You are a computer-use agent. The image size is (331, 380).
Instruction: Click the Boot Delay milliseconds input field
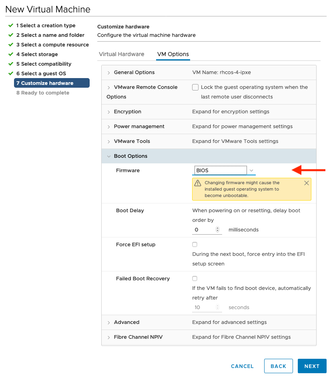204,230
